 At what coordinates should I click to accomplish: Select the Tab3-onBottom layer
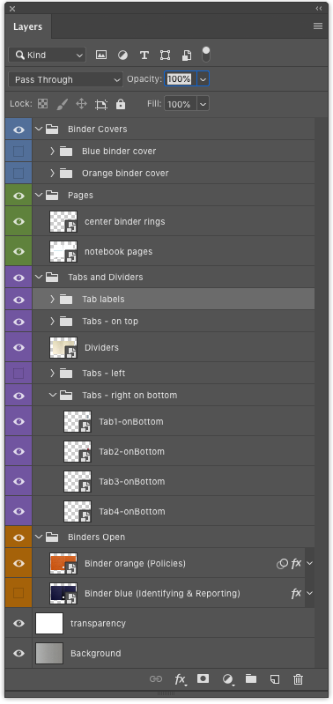click(x=174, y=481)
